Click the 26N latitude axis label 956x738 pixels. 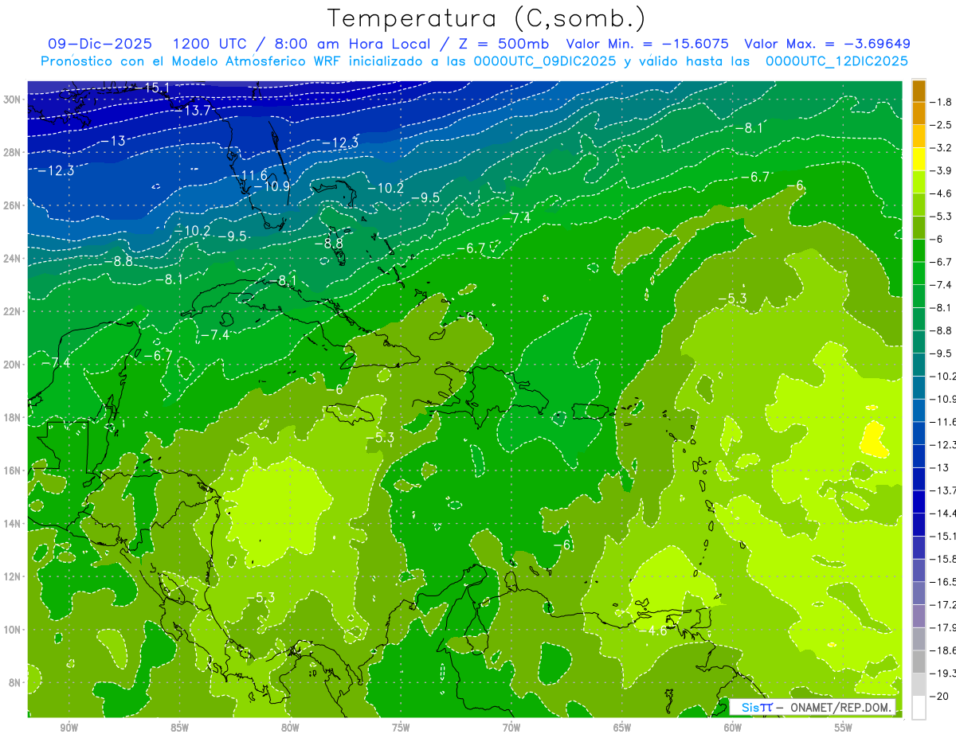pyautogui.click(x=14, y=205)
